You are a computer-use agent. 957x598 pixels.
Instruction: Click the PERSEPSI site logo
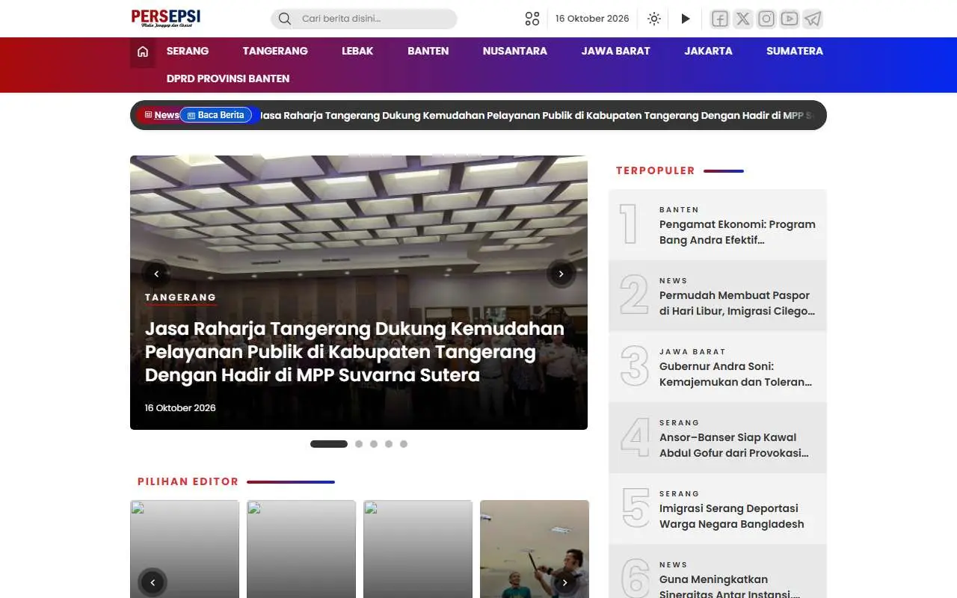(x=166, y=18)
